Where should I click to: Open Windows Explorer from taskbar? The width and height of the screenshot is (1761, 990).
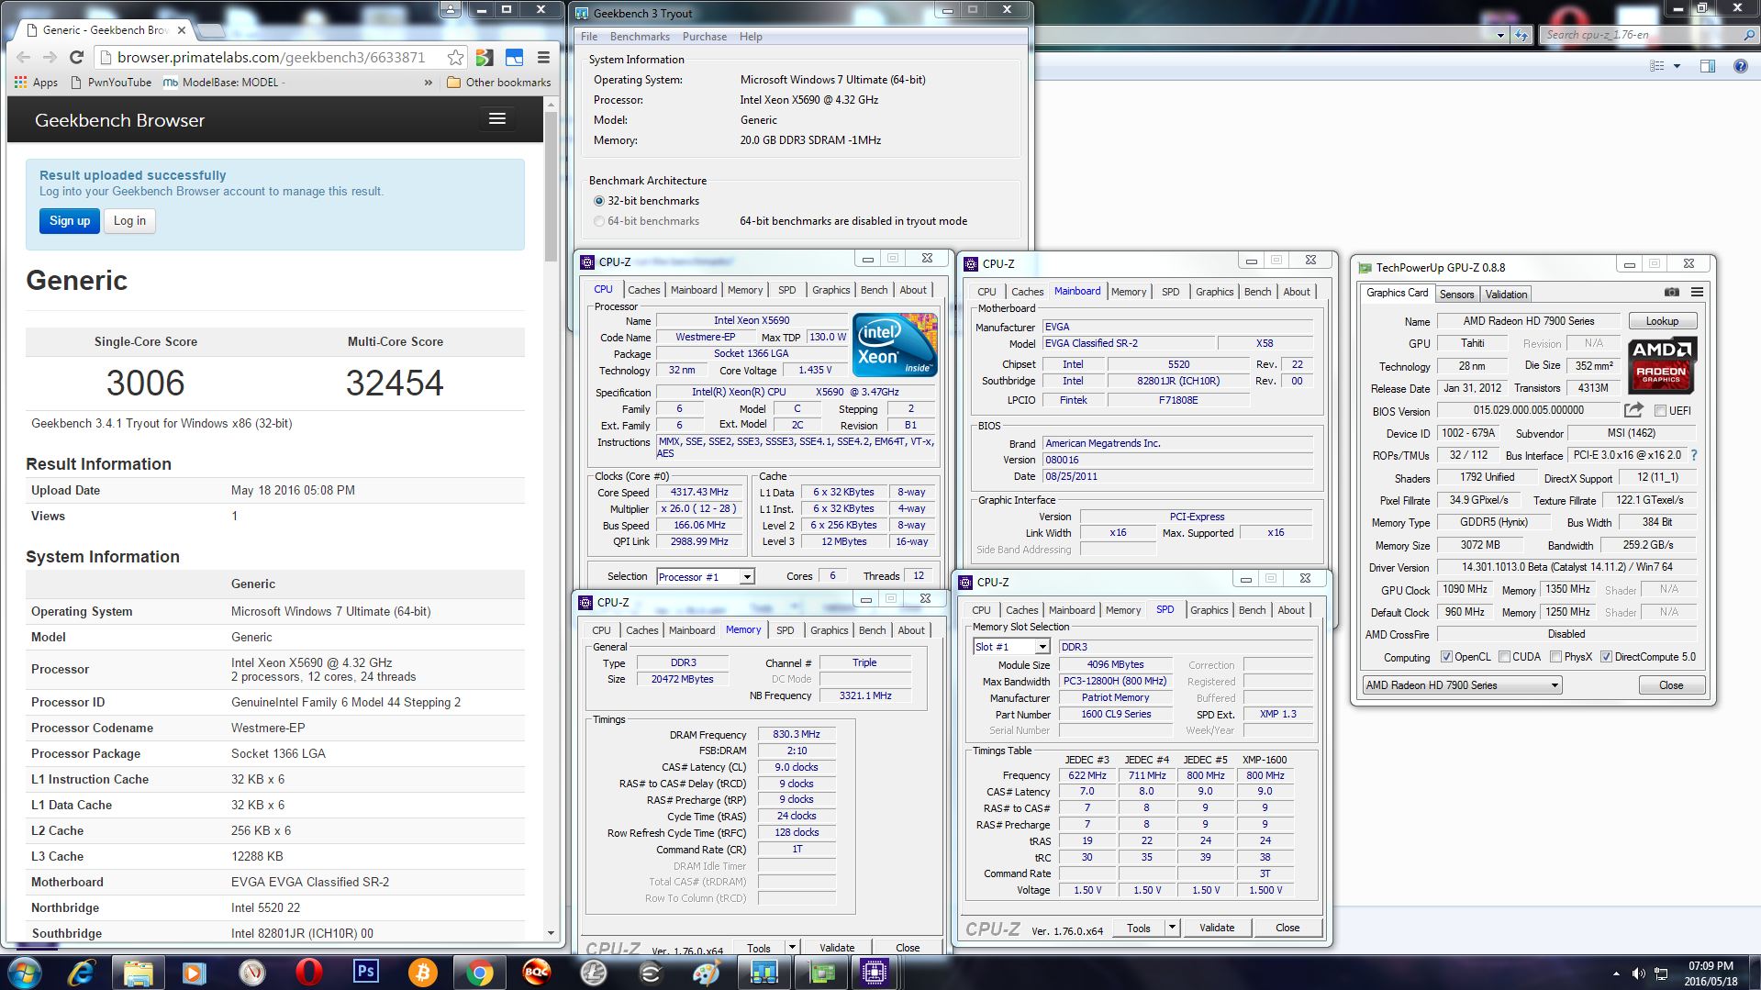[x=138, y=973]
